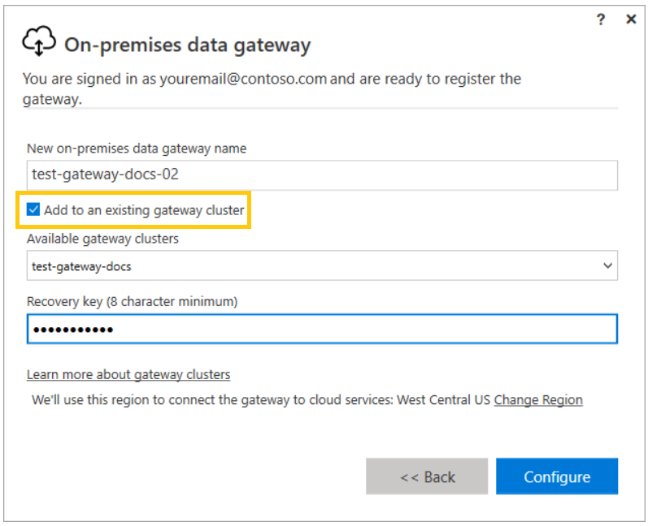Click the 'On-premises data gateway' title heading

tap(187, 45)
